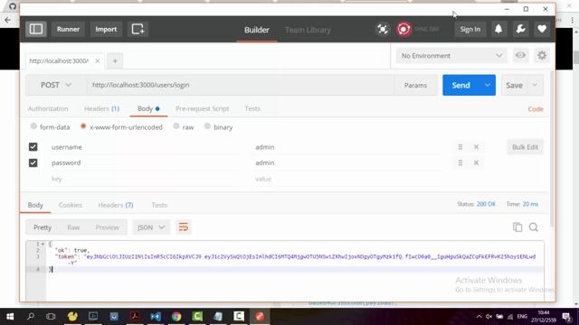Screen dimensions: 579x325
Task: Open the POST method dropdown
Action: [x=56, y=85]
